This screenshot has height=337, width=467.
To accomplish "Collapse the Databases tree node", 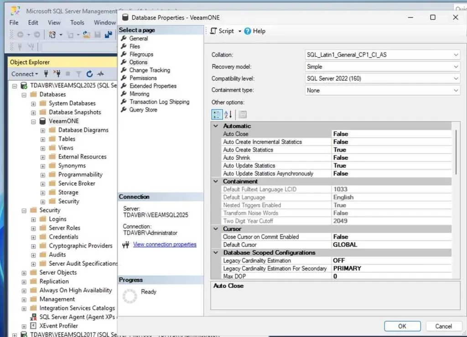I will [x=24, y=95].
